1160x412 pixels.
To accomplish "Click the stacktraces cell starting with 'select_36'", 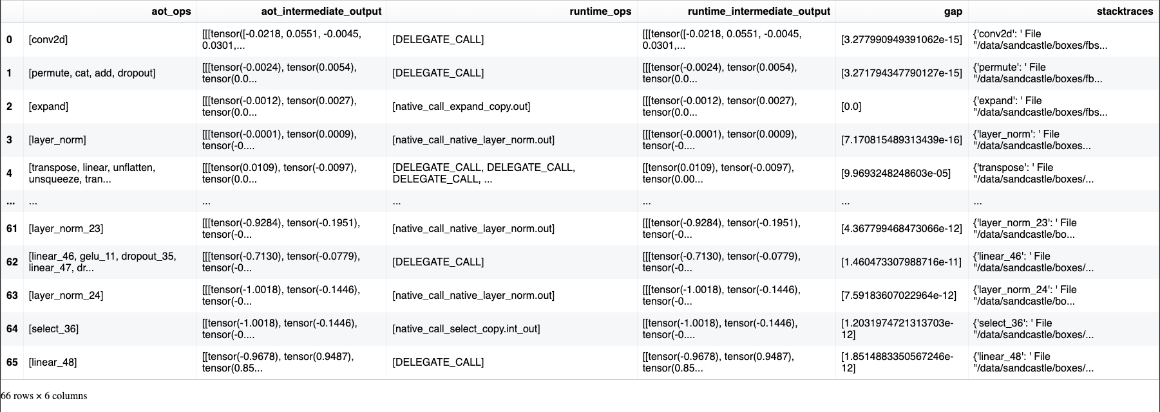I will click(x=1033, y=329).
